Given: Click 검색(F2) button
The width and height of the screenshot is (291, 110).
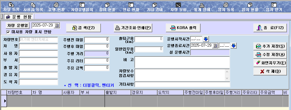Looking at the screenshot, I should click(x=83, y=28).
